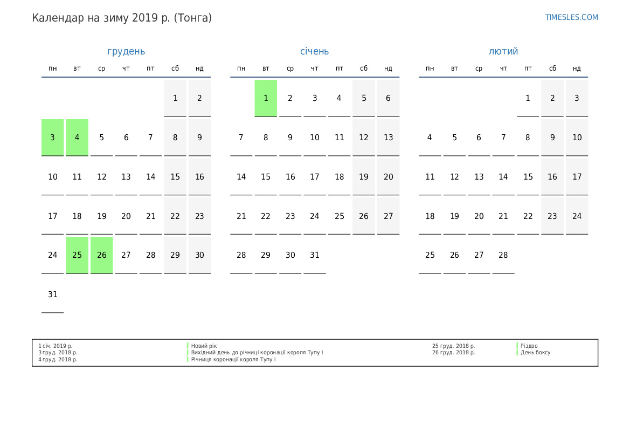The image size is (630, 446).
Task: Select highlighted December 26 Boxing Day cell
Action: click(102, 255)
